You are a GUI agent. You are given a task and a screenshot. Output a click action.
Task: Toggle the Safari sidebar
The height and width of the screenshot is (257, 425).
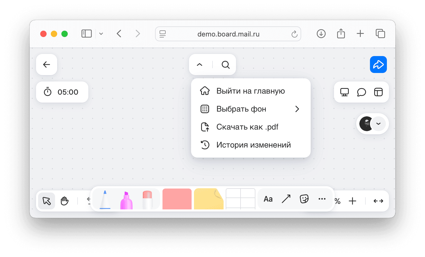pyautogui.click(x=87, y=34)
